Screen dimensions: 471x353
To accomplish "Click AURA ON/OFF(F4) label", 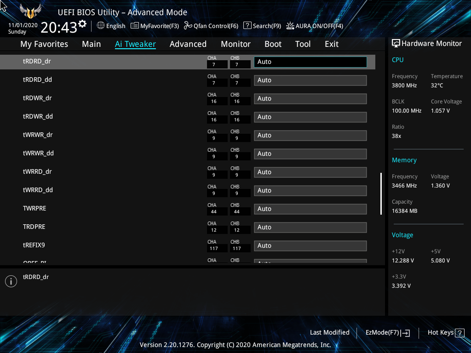I will pyautogui.click(x=319, y=26).
